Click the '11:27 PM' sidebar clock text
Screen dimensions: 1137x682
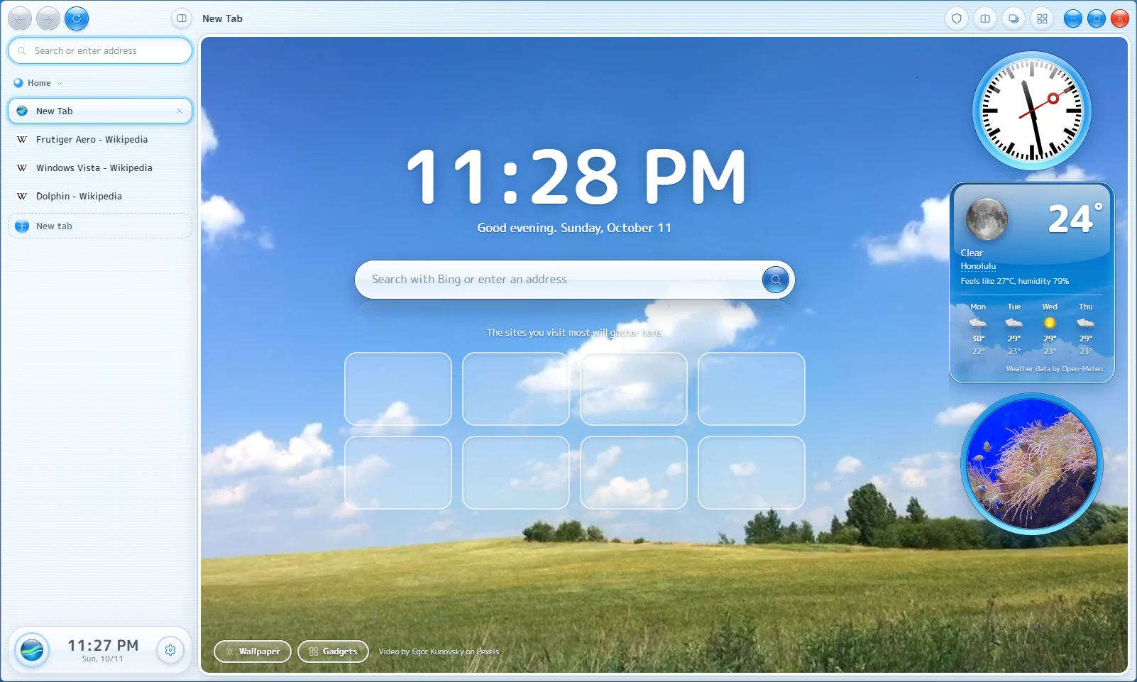point(103,645)
